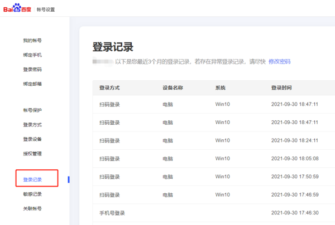This screenshot has height=225, width=335.
Task: Click the Baidu logo icon
Action: point(17,8)
